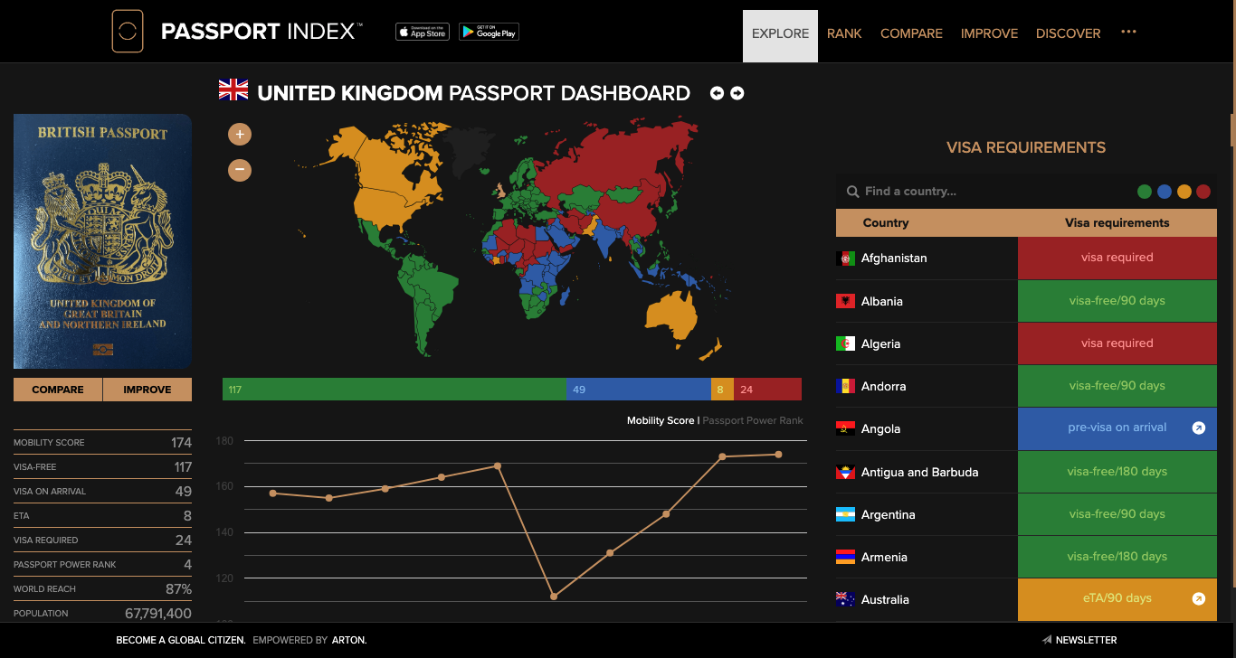
Task: Click the WORLD REACH 87% stat row
Action: point(102,588)
